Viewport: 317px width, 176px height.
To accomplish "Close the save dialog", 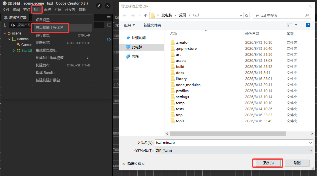I will (x=310, y=6).
